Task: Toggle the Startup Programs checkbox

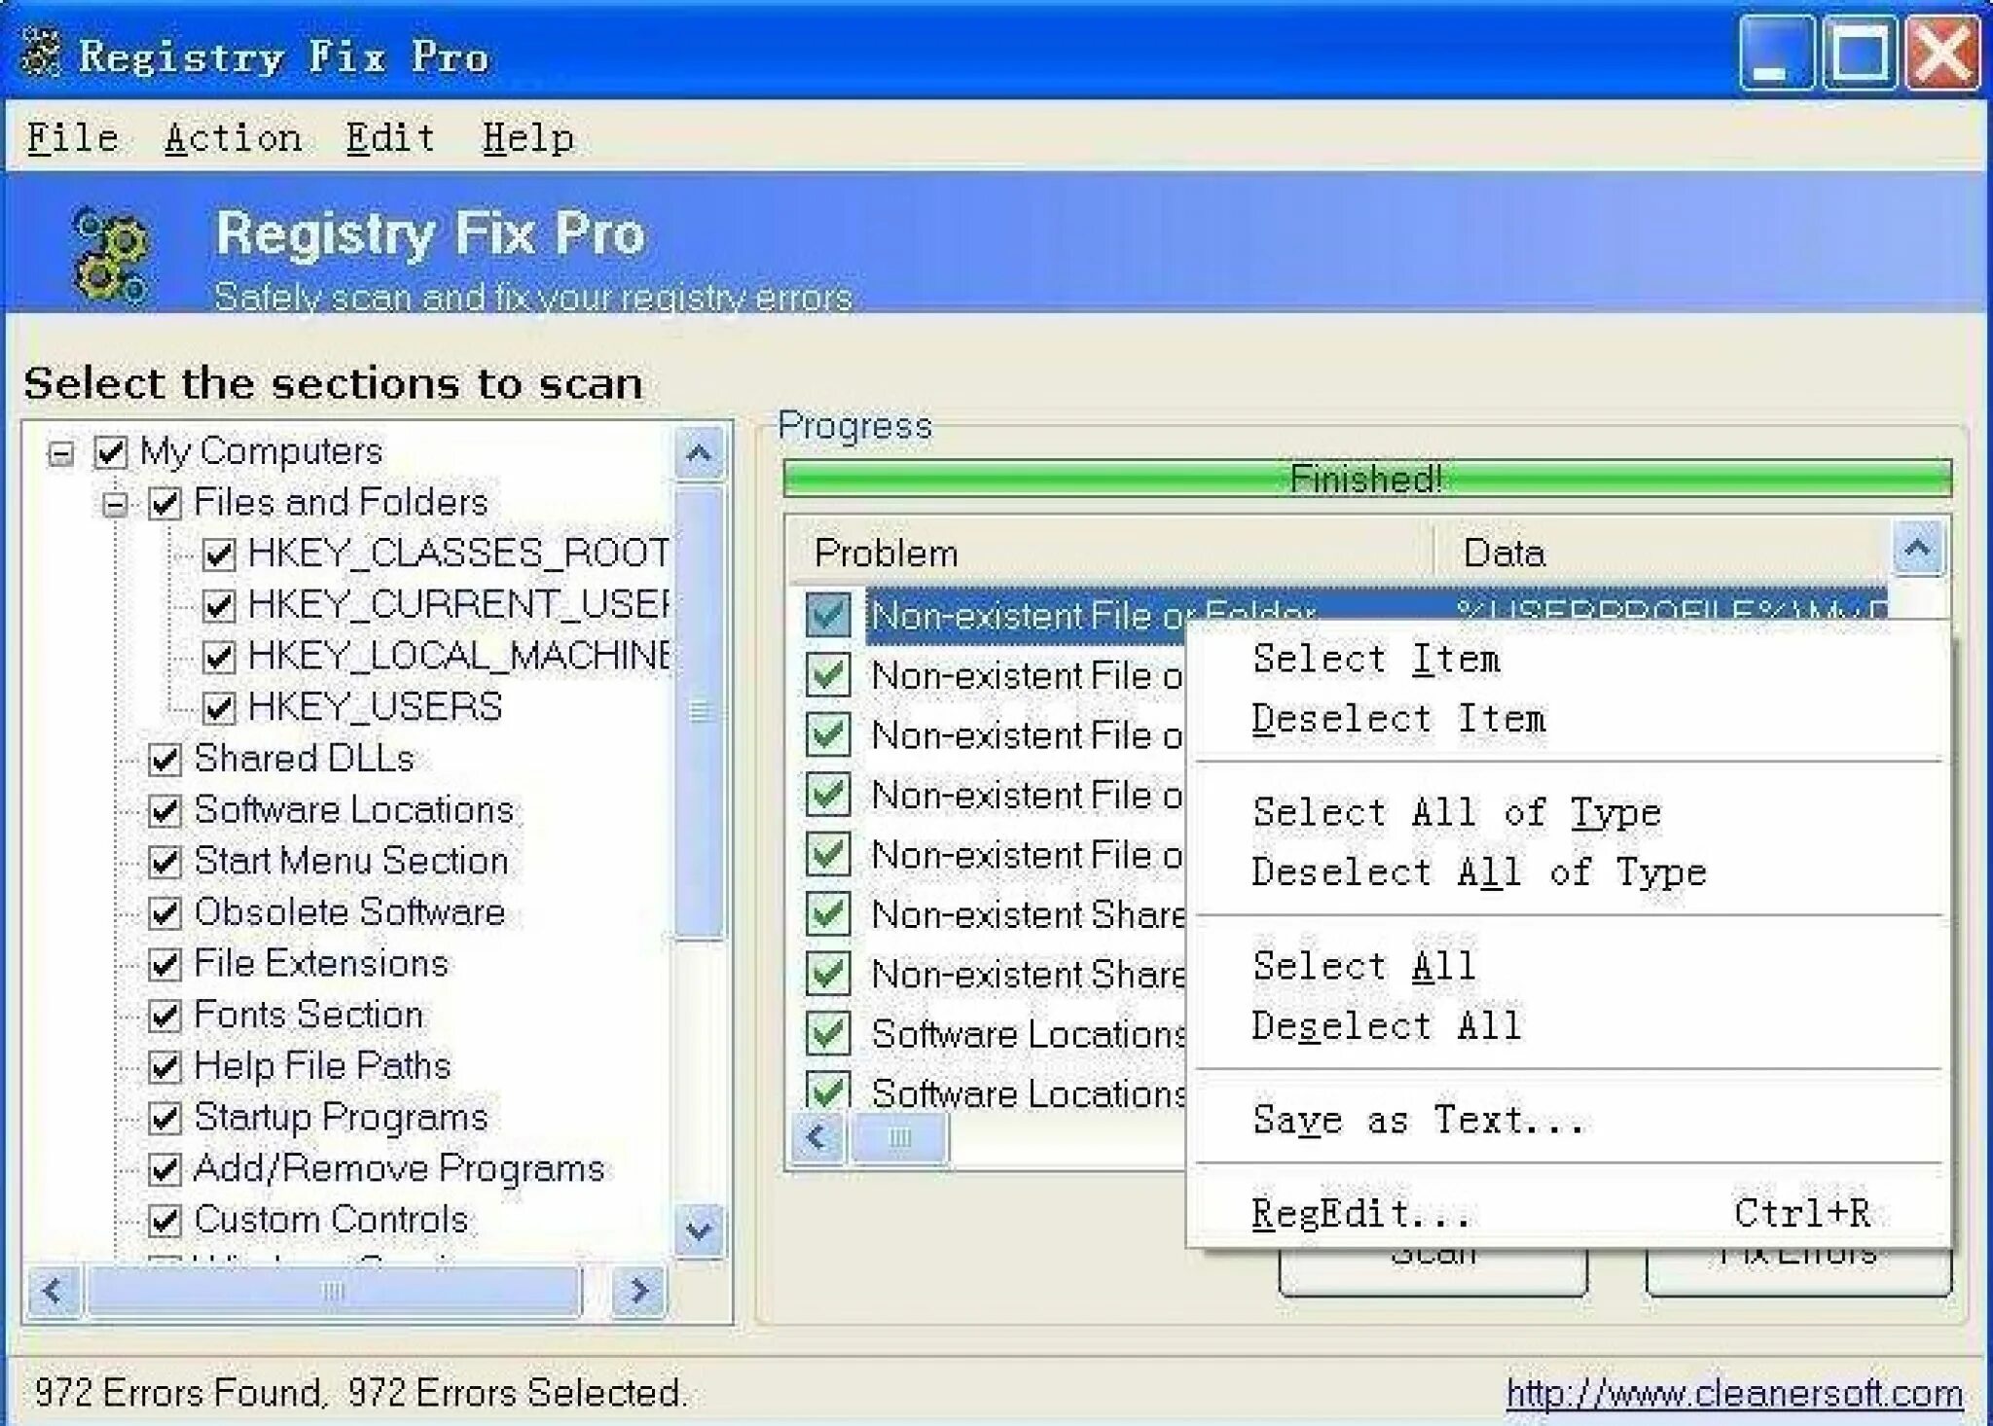Action: click(x=164, y=1119)
